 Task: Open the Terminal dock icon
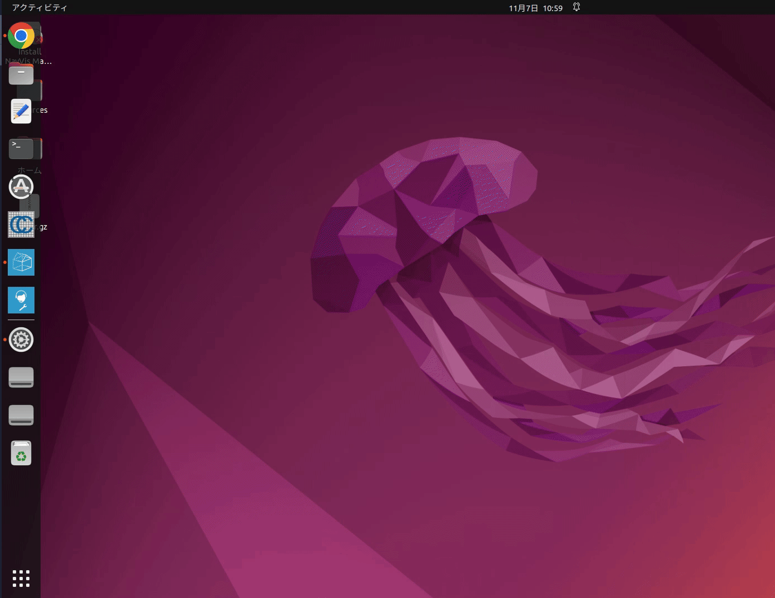tap(21, 149)
